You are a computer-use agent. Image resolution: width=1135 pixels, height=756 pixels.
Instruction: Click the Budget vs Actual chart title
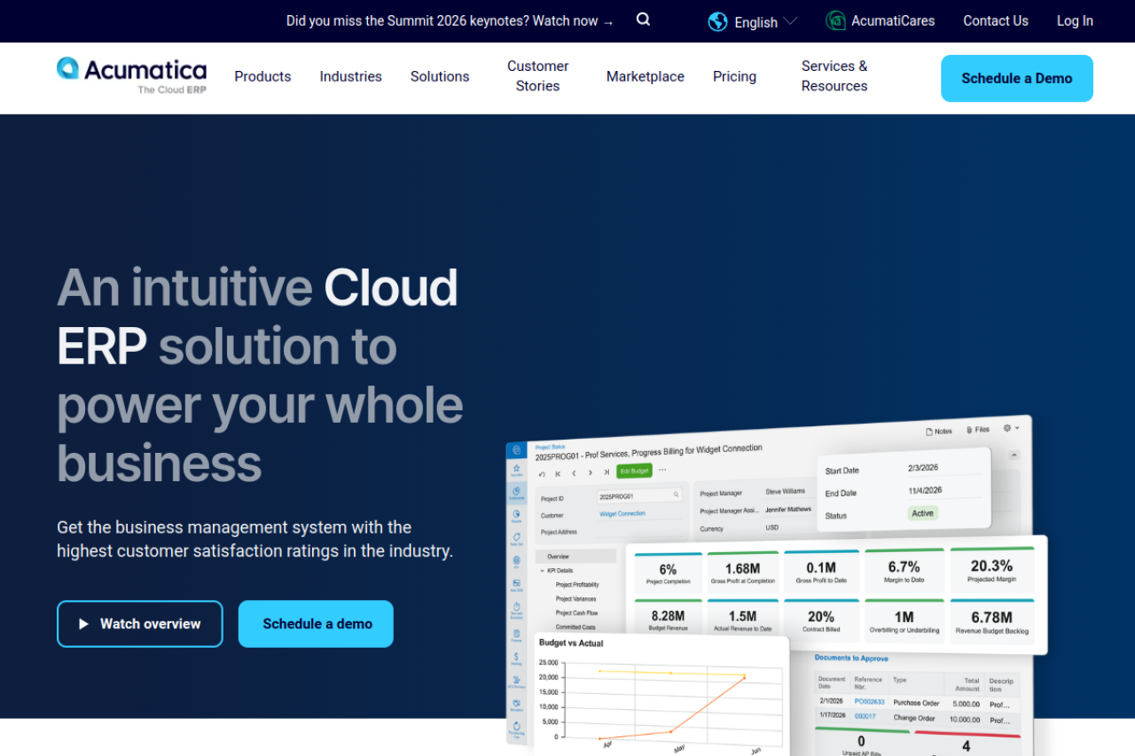pyautogui.click(x=571, y=643)
